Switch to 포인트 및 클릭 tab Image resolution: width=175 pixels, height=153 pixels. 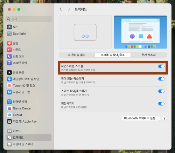(x=77, y=55)
